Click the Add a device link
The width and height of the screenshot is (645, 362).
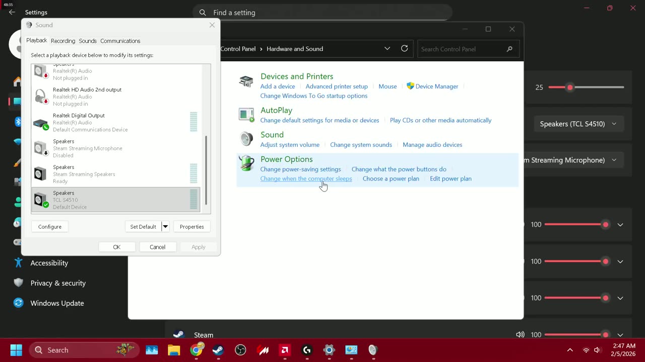278,86
